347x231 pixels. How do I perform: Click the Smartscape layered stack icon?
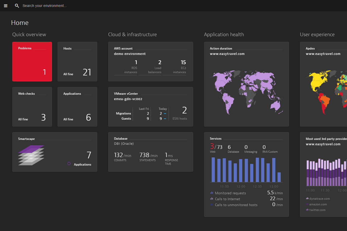(x=31, y=155)
